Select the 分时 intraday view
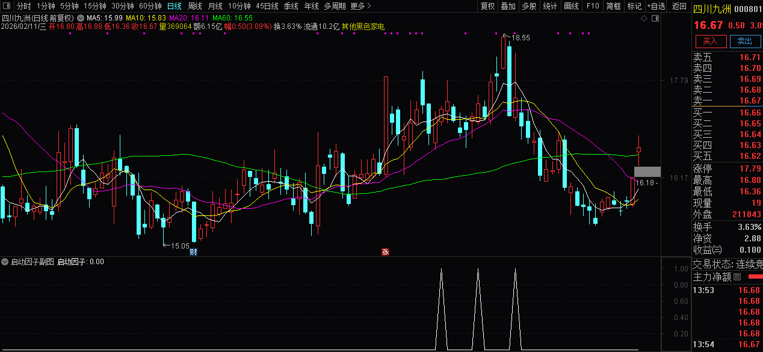This screenshot has width=763, height=352. pos(23,6)
